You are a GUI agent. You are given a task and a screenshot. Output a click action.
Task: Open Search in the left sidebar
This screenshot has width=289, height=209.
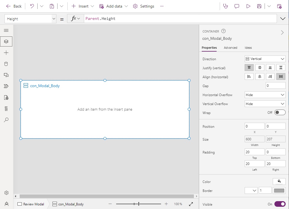click(x=6, y=120)
